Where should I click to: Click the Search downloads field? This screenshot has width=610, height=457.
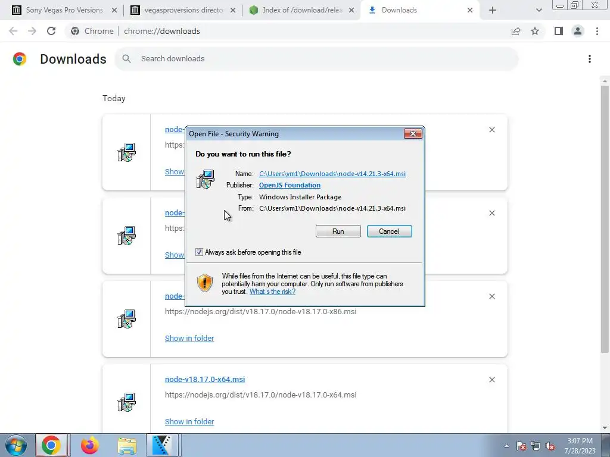point(316,59)
